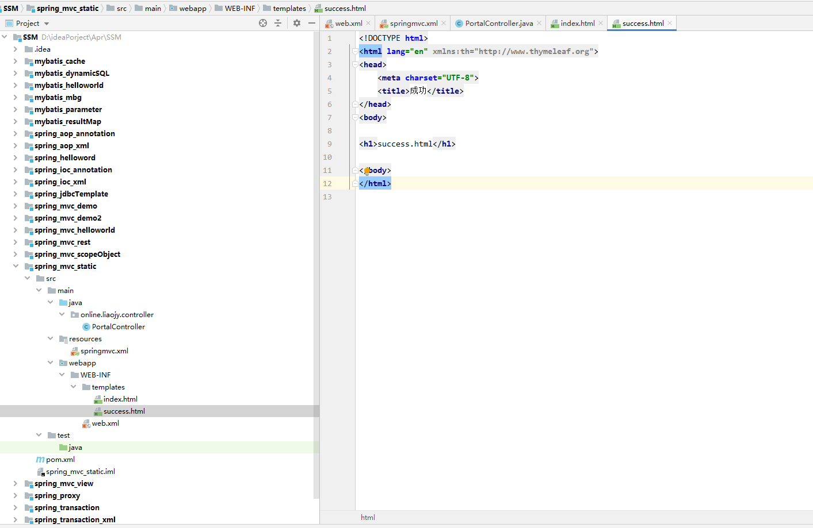Collapse the WEB-INF folder arrow
This screenshot has width=813, height=528.
coord(62,375)
